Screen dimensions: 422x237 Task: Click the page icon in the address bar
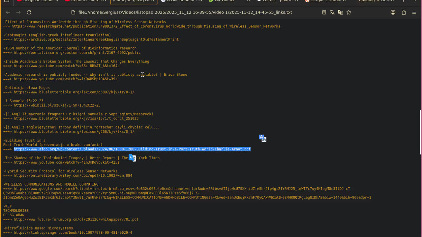(73, 12)
